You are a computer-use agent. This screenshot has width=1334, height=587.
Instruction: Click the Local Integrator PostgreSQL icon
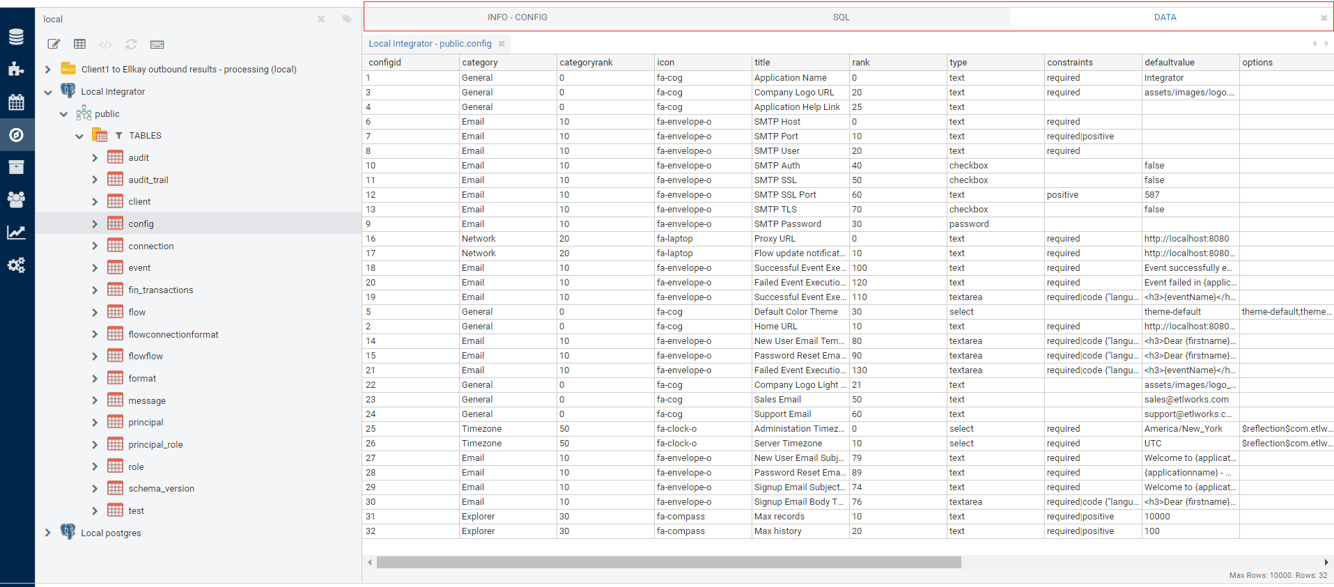[x=68, y=91]
